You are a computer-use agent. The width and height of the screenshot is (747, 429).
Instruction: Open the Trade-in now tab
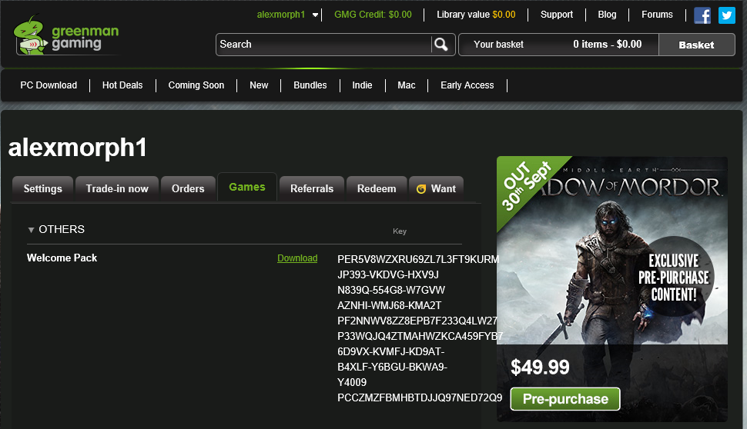click(117, 189)
